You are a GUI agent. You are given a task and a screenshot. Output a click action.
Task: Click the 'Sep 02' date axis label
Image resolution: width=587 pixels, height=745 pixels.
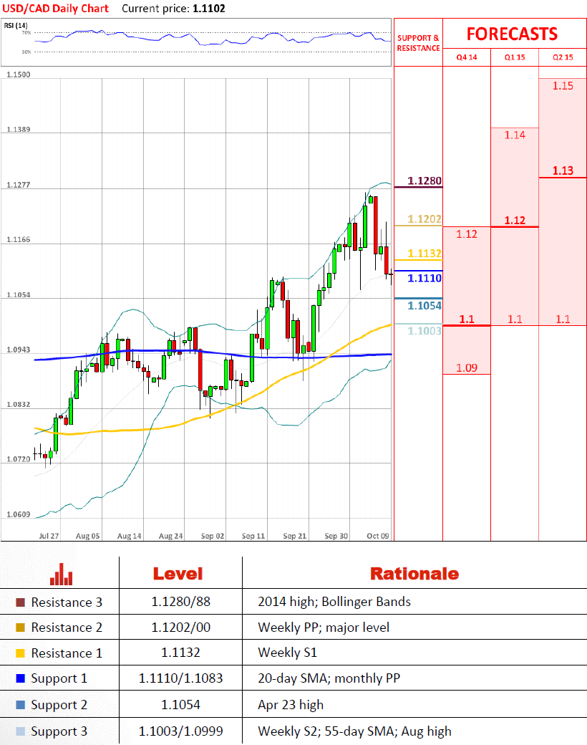213,536
